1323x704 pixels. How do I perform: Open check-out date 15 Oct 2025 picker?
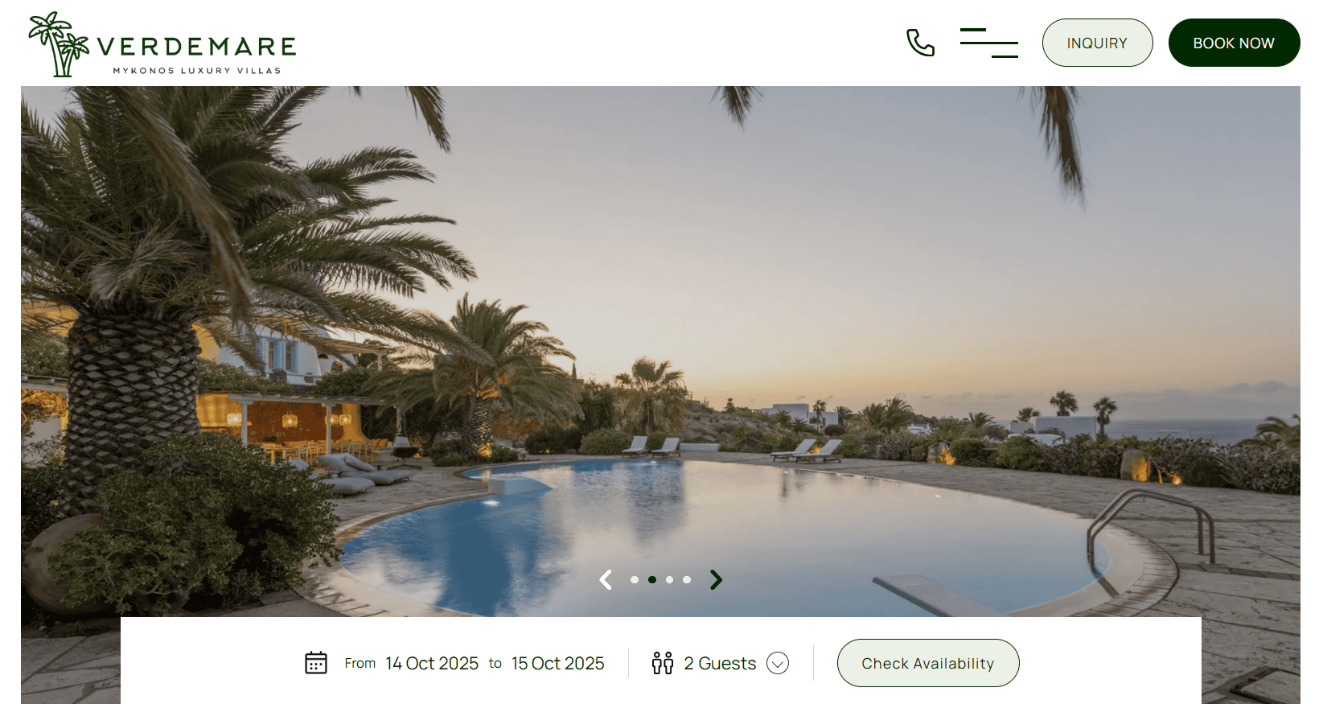point(558,663)
